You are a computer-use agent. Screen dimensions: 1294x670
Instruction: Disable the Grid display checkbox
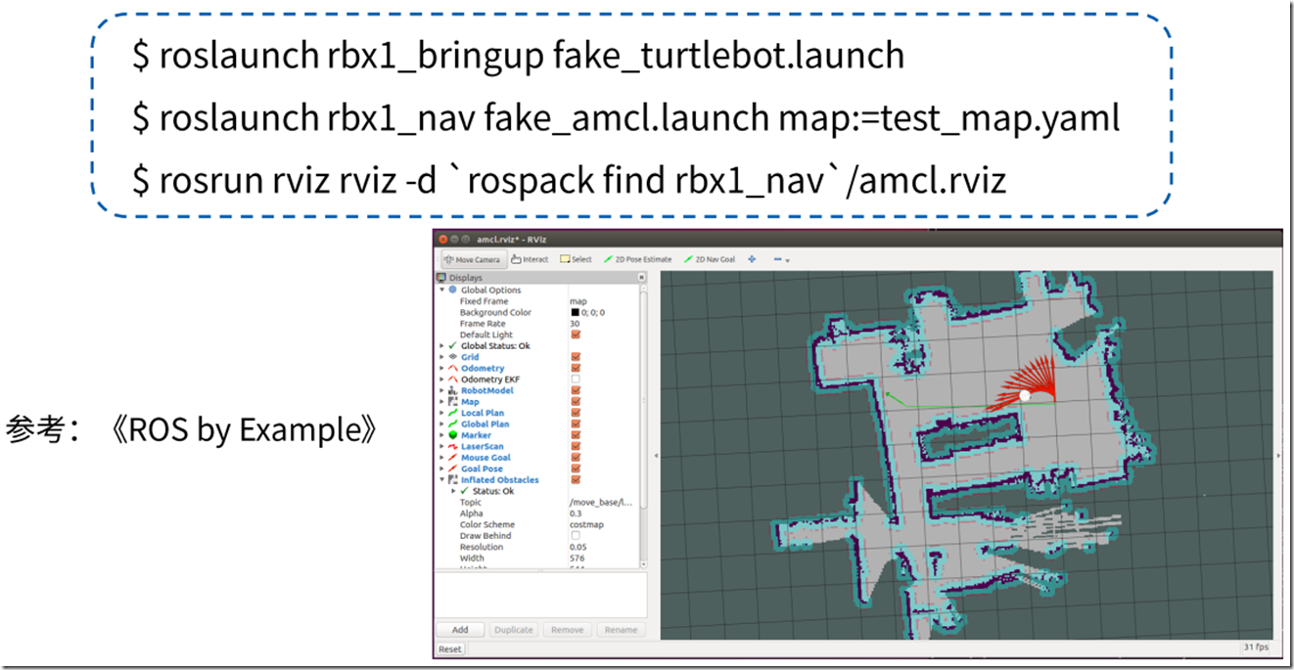576,357
